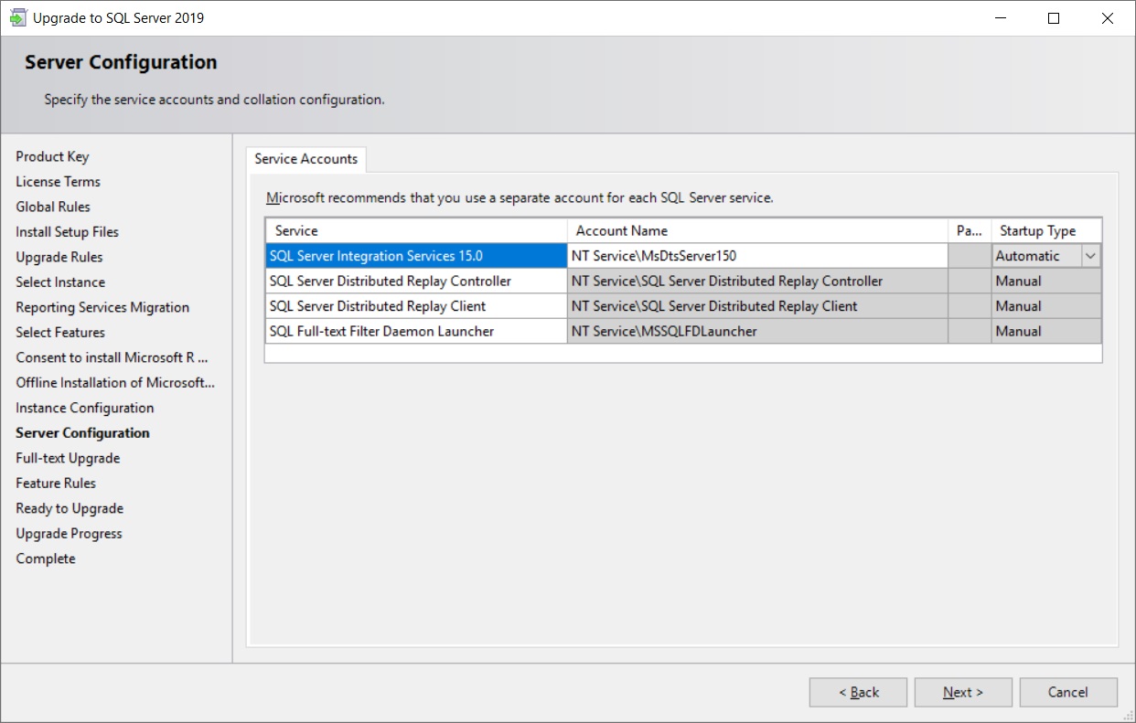The width and height of the screenshot is (1136, 723).
Task: Click NT Service\SQL Server Distributed Replay Client account cell
Action: click(x=757, y=306)
